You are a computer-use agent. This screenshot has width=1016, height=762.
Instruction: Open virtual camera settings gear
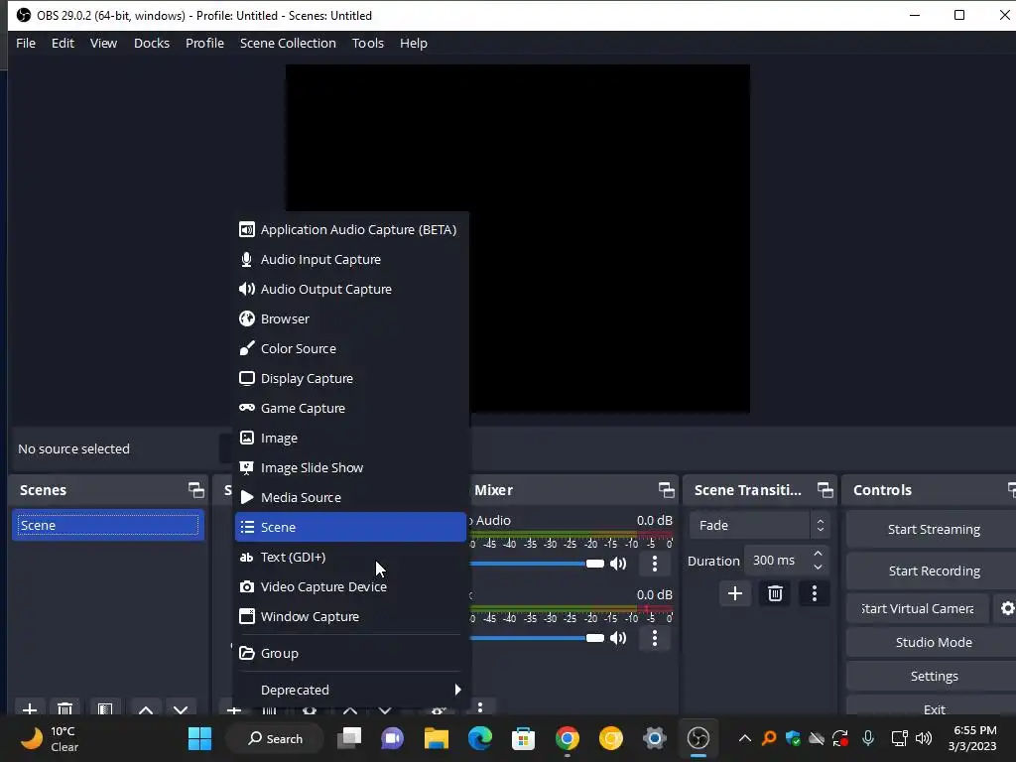tap(1007, 608)
